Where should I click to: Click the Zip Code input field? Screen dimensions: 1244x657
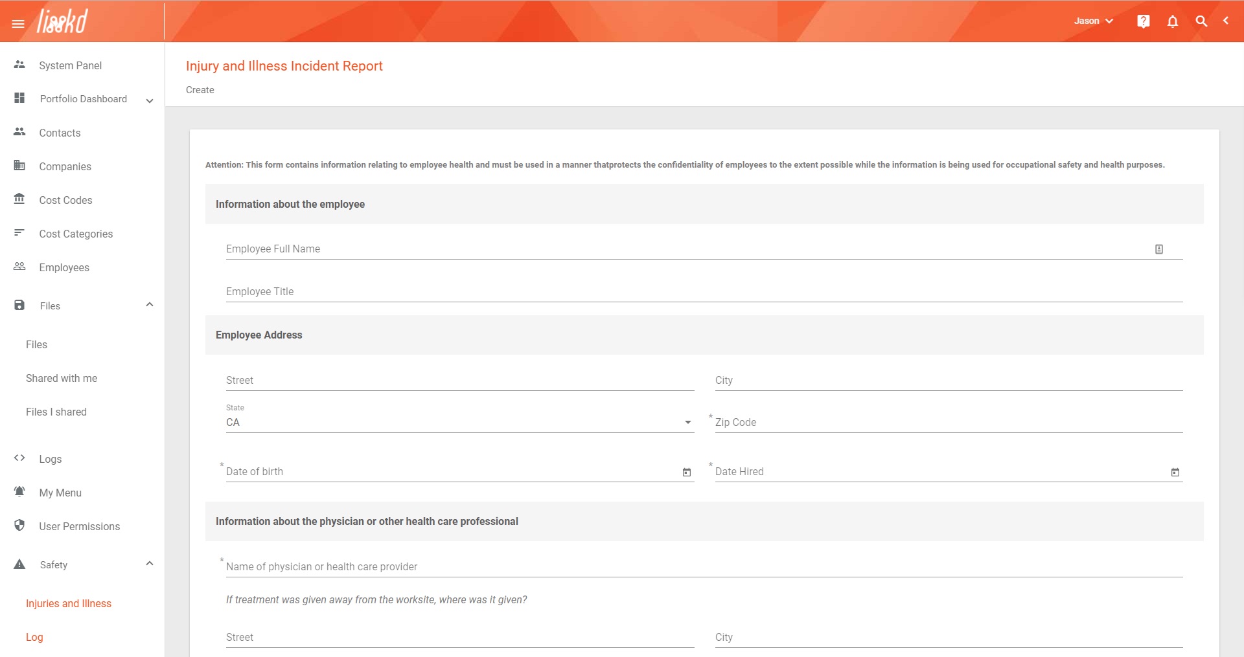949,423
